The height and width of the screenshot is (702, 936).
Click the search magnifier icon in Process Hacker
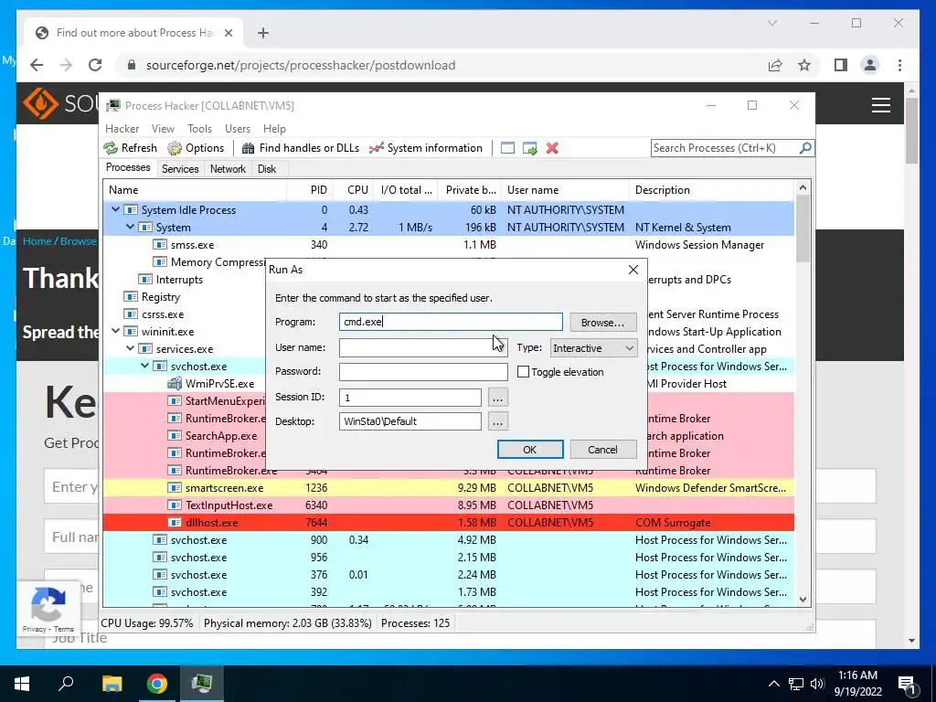[x=805, y=147]
